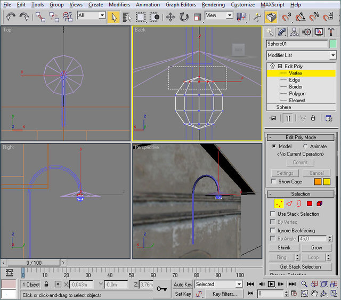Click the Get Stack Selection button

(x=301, y=266)
